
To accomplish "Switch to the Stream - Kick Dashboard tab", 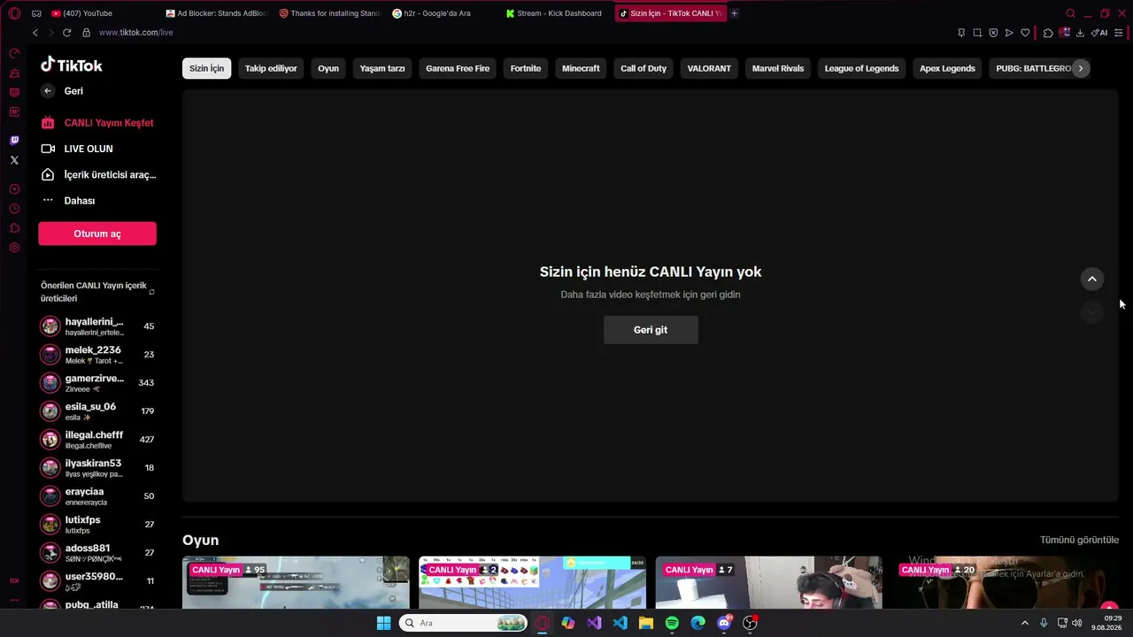I will coord(553,13).
